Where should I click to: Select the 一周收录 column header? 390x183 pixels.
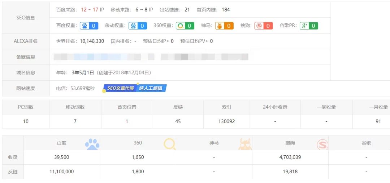pyautogui.click(x=326, y=107)
